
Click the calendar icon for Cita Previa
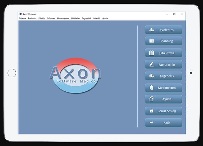[x=152, y=53]
